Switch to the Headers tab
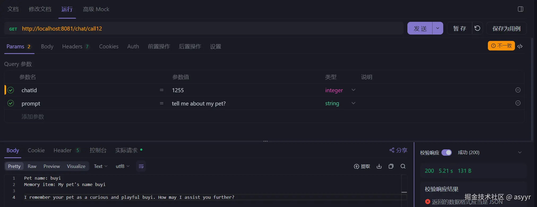537x207 pixels. point(72,47)
